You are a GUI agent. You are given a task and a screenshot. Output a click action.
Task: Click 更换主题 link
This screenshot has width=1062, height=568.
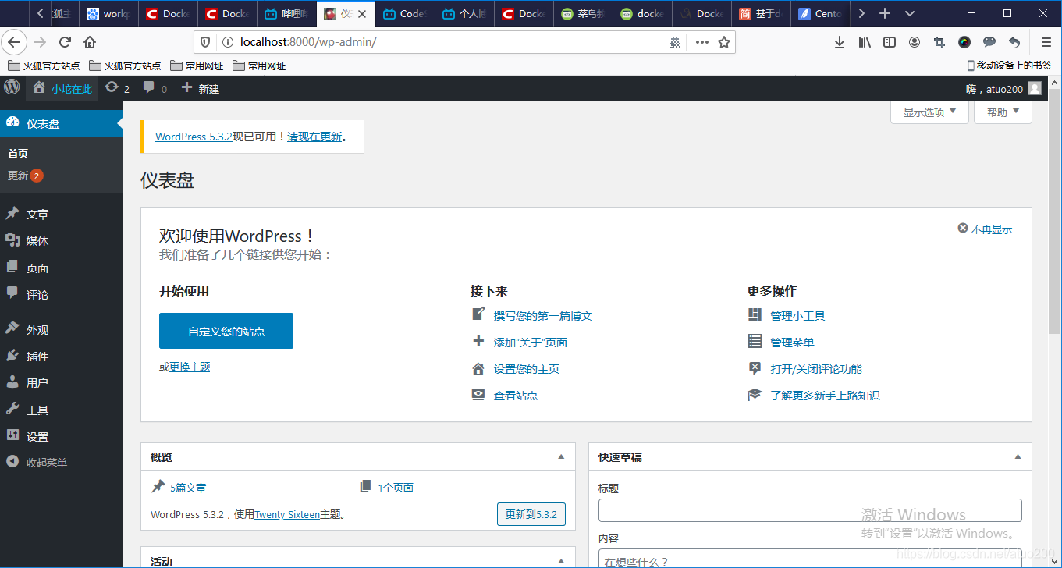coord(190,367)
